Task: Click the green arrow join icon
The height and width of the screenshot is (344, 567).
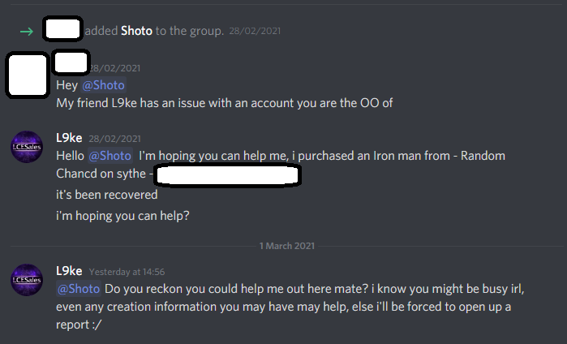Action: point(27,32)
